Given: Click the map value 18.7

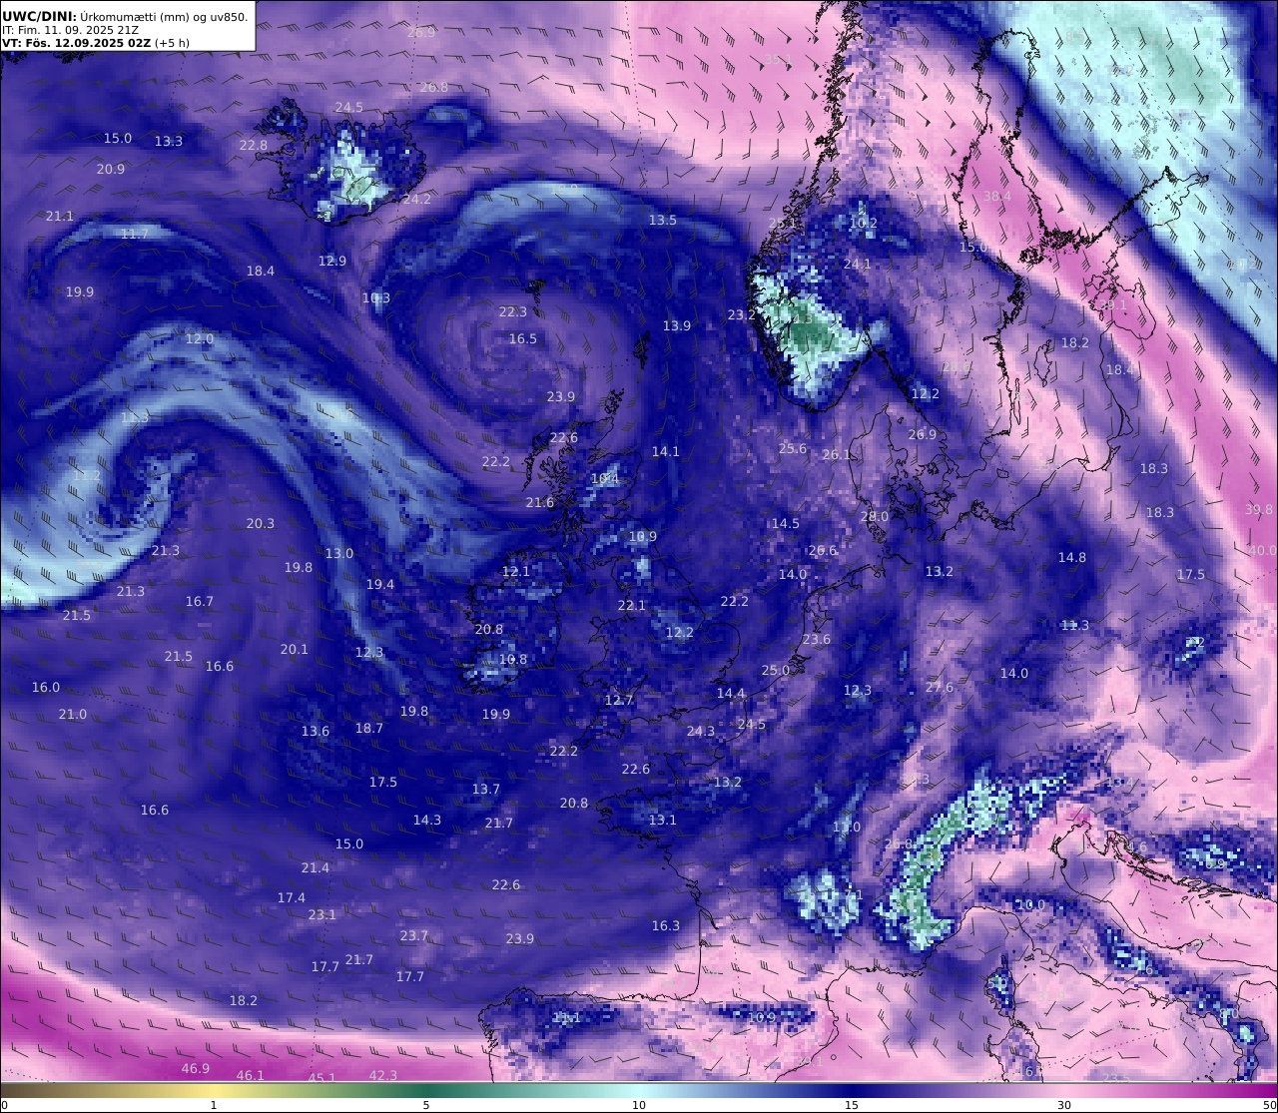Looking at the screenshot, I should pos(369,729).
